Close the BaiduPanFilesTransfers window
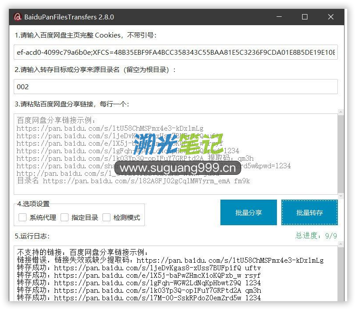Screen dimensions: 356x310 click(x=330, y=17)
